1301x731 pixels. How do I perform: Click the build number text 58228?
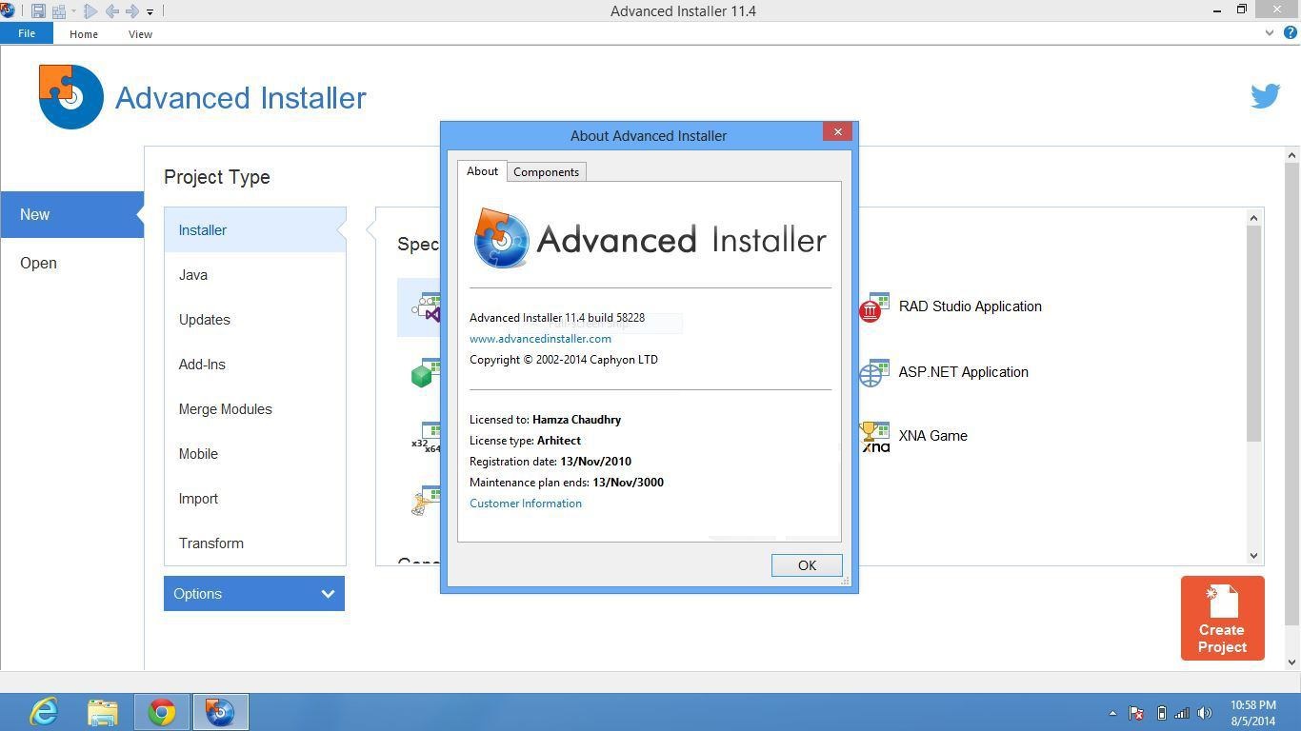[630, 318]
